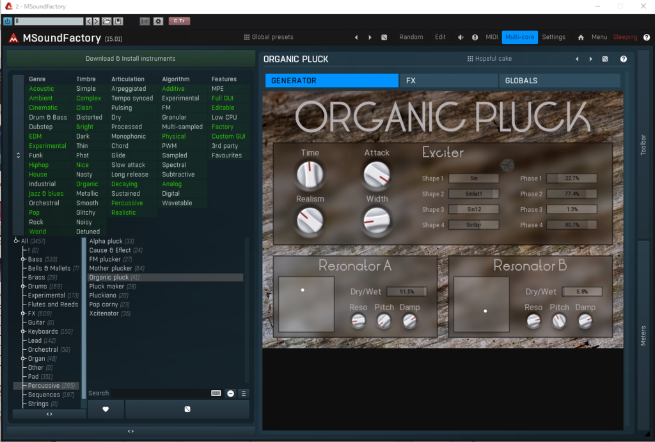Open Global presets browser

[x=269, y=37]
